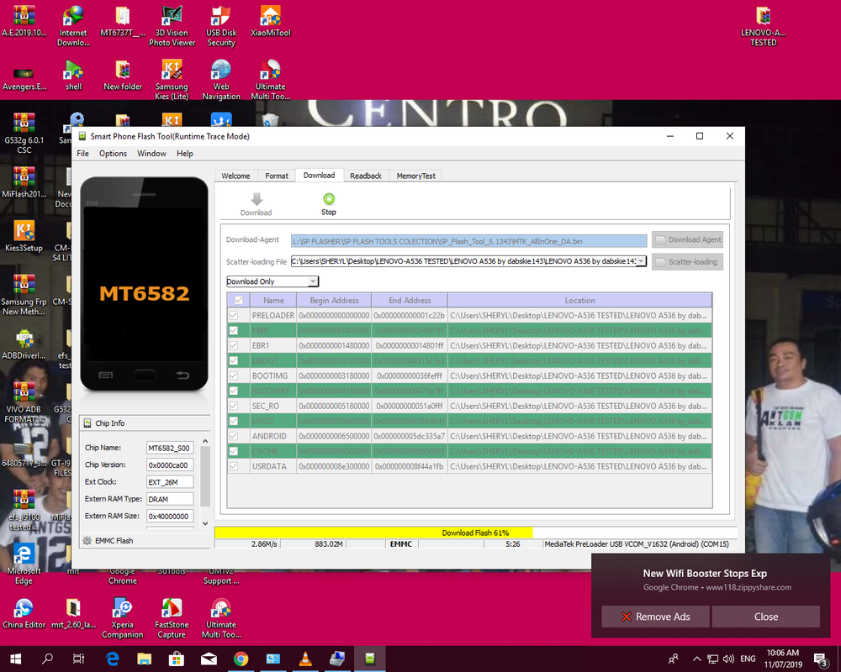The height and width of the screenshot is (672, 841).
Task: Open taskbar search magnifier
Action: (x=48, y=659)
